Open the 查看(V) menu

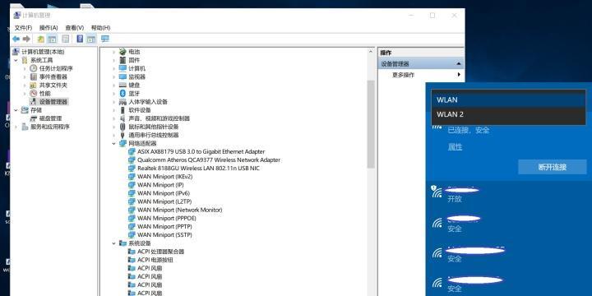coord(74,28)
